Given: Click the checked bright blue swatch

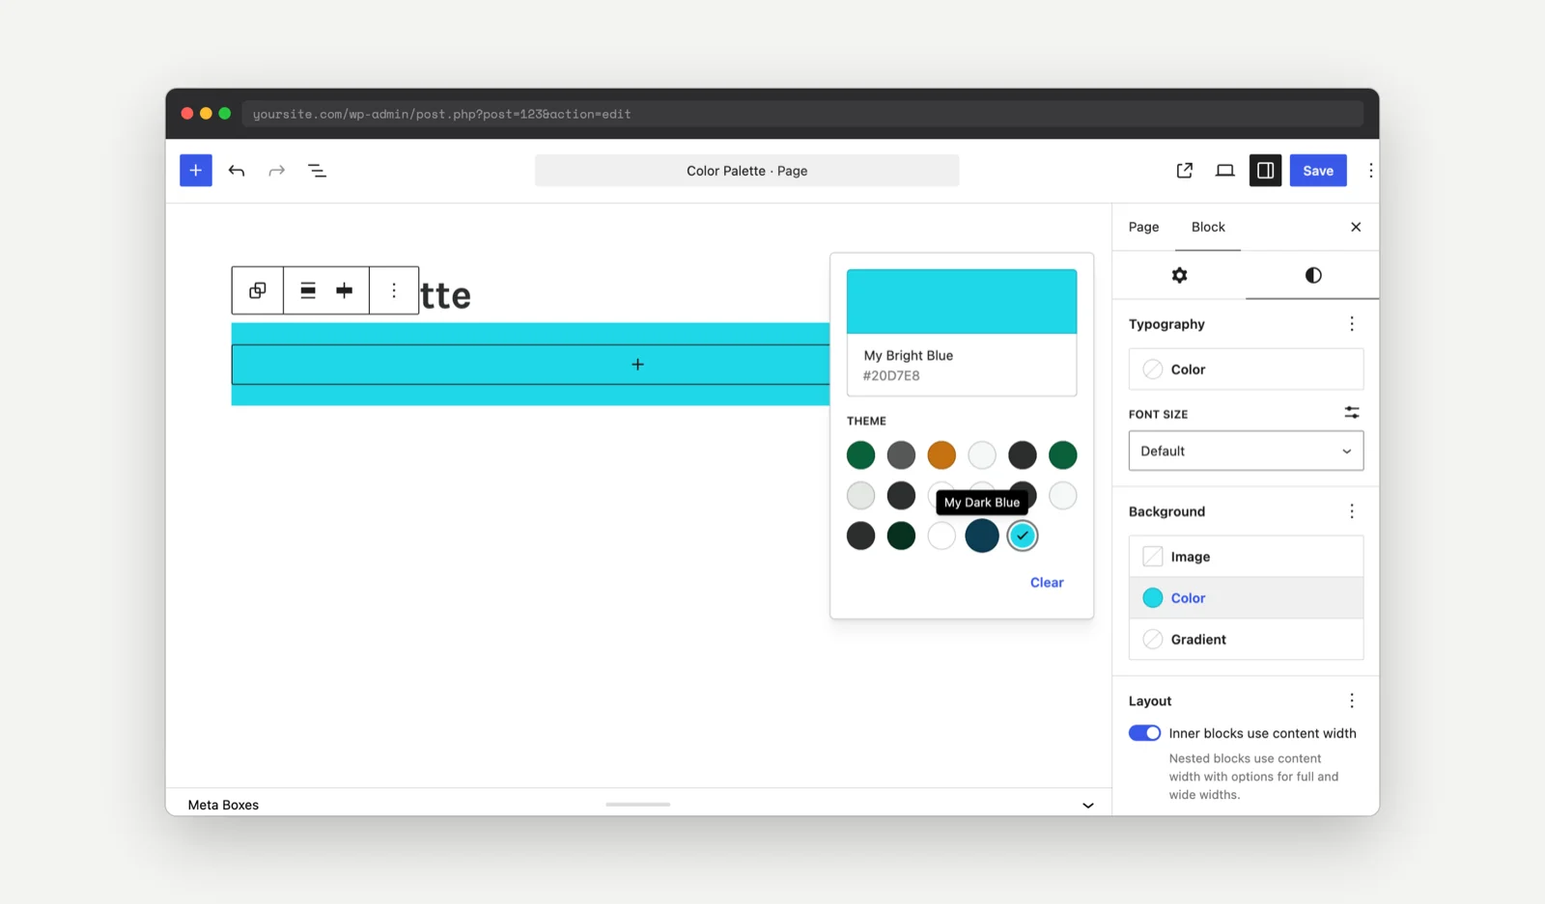Looking at the screenshot, I should (x=1023, y=535).
